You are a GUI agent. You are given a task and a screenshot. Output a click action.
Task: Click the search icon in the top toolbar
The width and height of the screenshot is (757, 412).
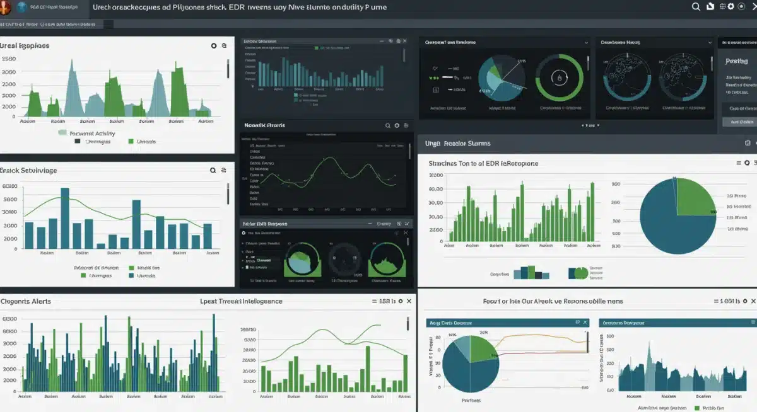[696, 6]
